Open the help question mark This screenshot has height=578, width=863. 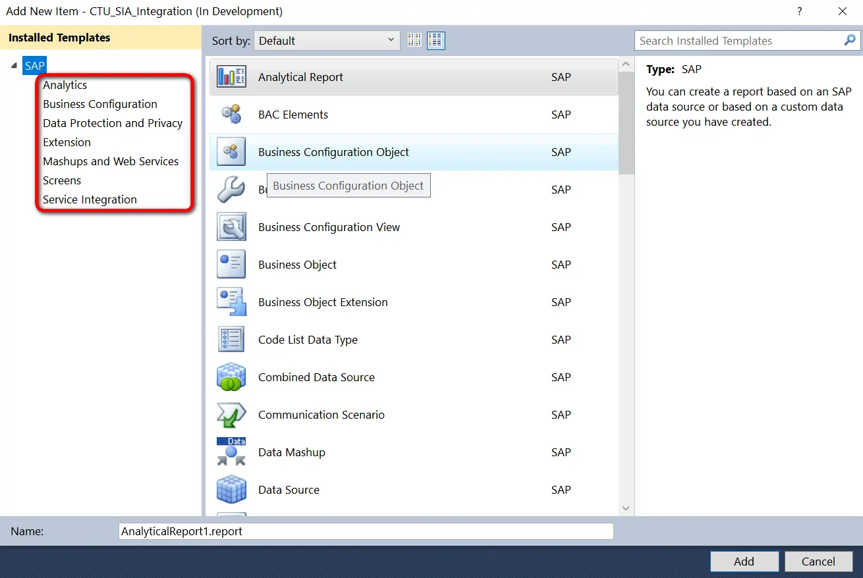[800, 11]
